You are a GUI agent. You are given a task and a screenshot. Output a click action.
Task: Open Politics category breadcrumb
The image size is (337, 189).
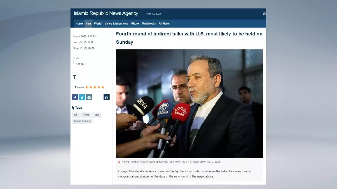(x=82, y=64)
